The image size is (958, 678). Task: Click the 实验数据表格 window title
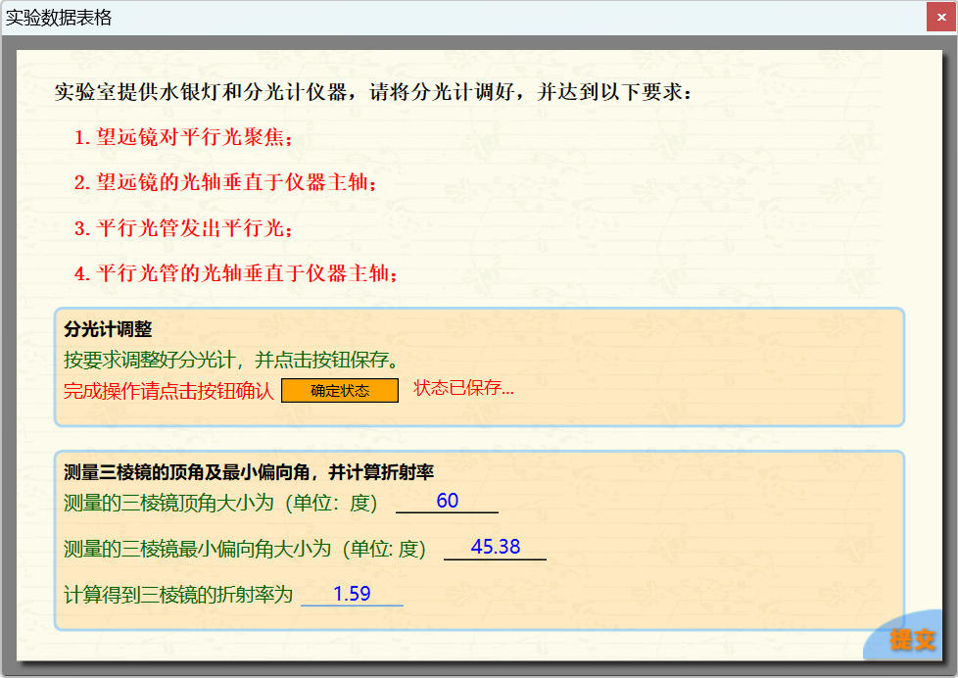click(x=59, y=18)
